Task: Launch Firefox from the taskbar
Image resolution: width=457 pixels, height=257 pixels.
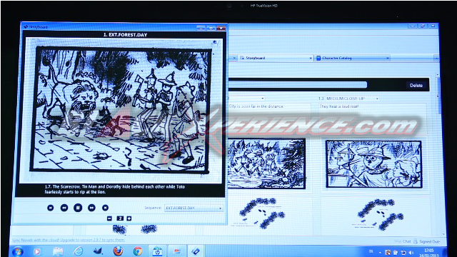Action: [x=118, y=251]
